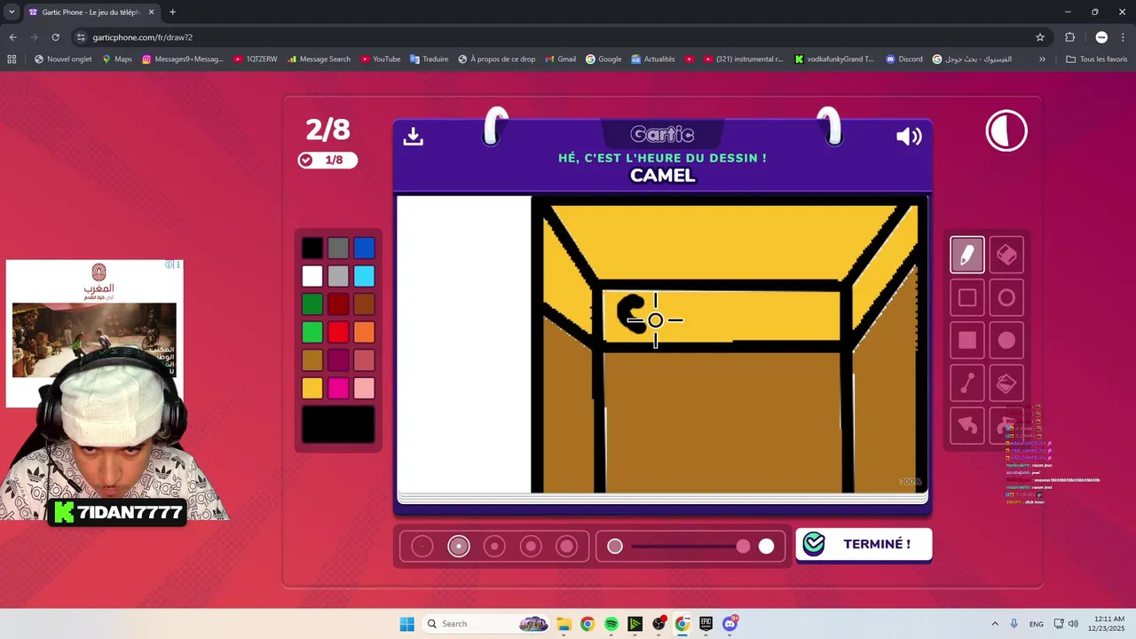
Task: Open the Traduire bookmark
Action: [x=429, y=59]
